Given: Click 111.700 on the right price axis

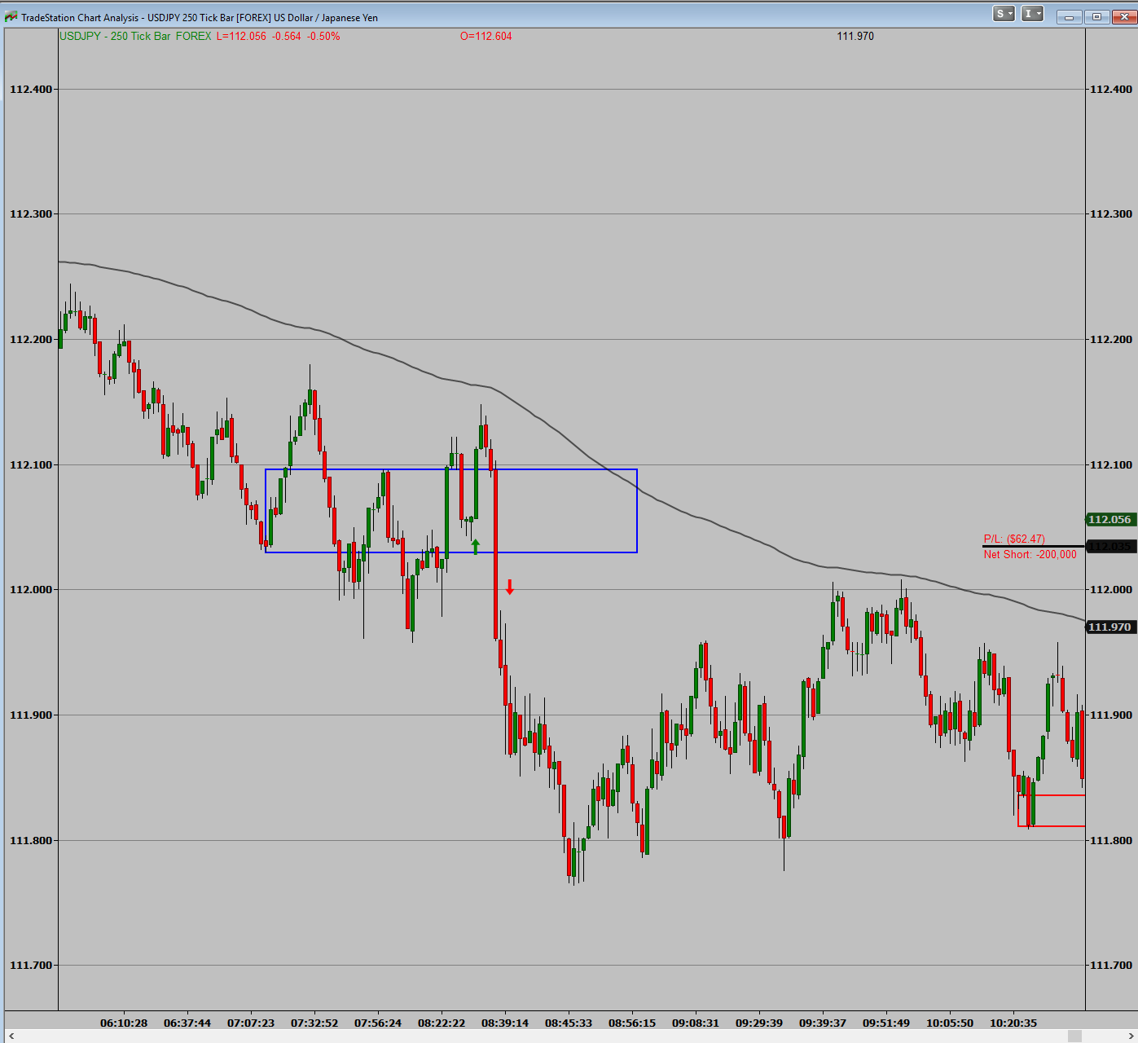Looking at the screenshot, I should 1111,966.
